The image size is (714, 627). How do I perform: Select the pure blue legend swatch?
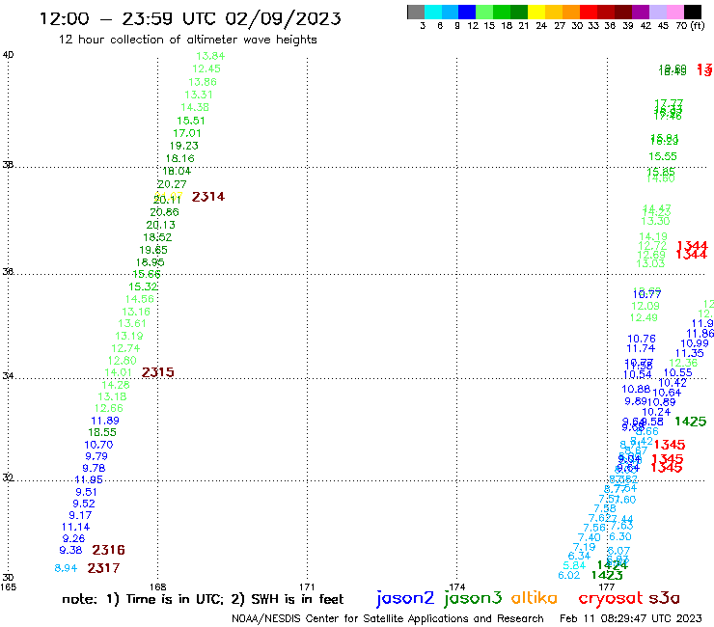(x=467, y=12)
